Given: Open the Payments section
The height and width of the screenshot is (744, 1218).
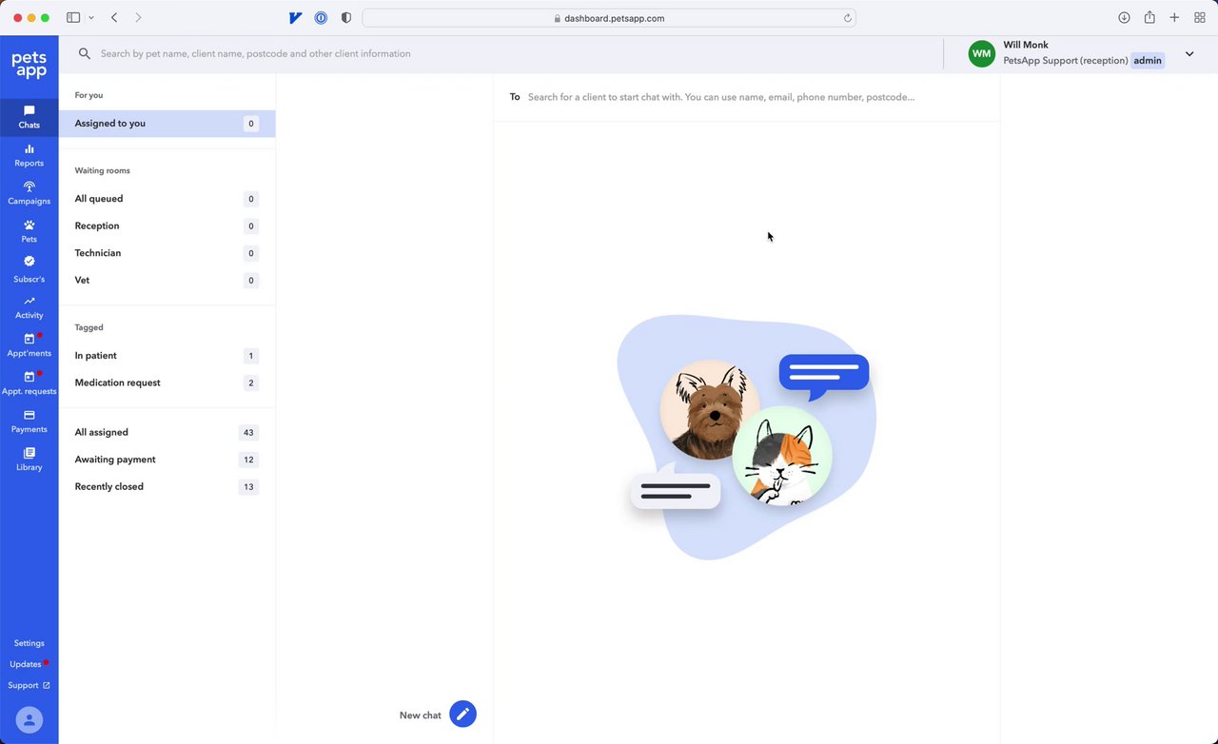Looking at the screenshot, I should (x=29, y=421).
